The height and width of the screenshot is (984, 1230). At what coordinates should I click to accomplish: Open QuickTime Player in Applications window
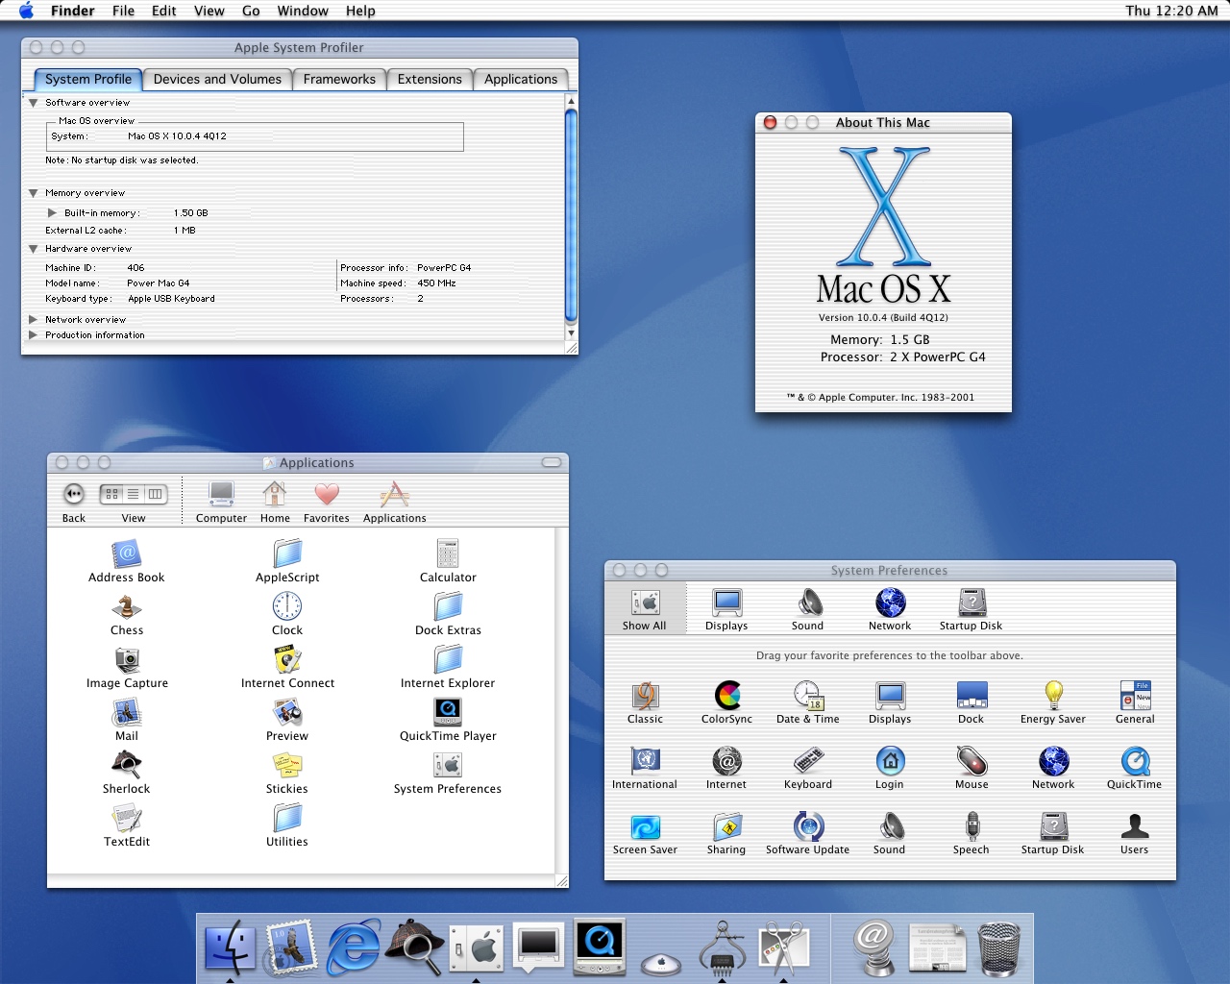448,713
